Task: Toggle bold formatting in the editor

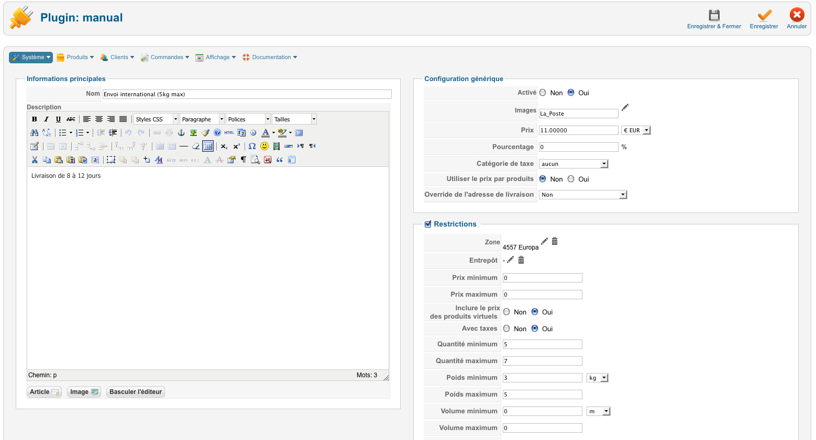Action: pyautogui.click(x=35, y=119)
